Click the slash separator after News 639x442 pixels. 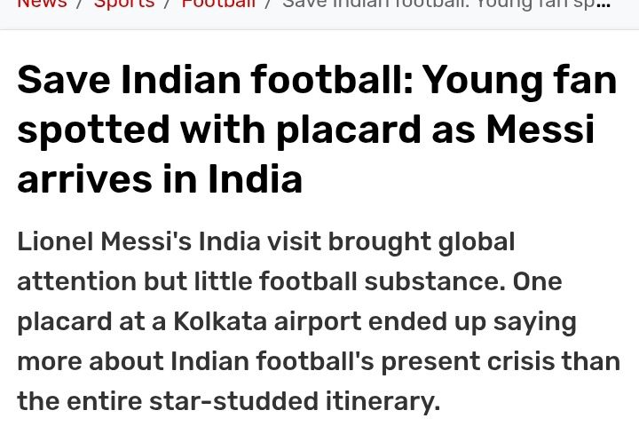pyautogui.click(x=79, y=4)
